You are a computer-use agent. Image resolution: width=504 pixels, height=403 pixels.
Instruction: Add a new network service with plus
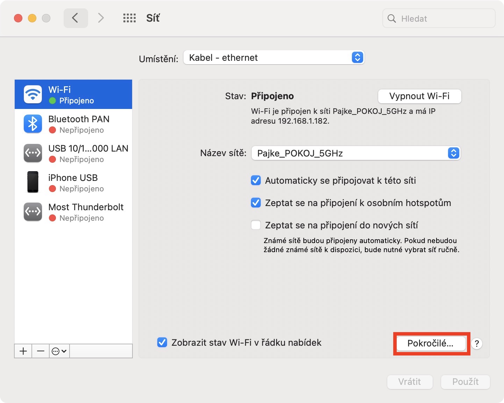point(23,351)
